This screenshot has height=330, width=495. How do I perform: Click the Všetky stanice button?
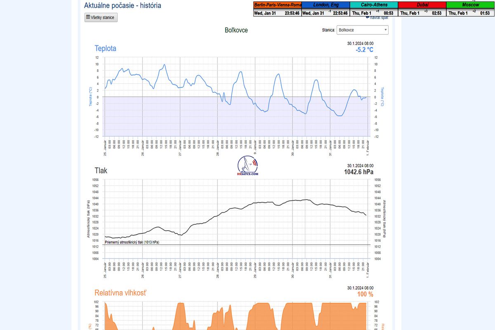point(101,17)
